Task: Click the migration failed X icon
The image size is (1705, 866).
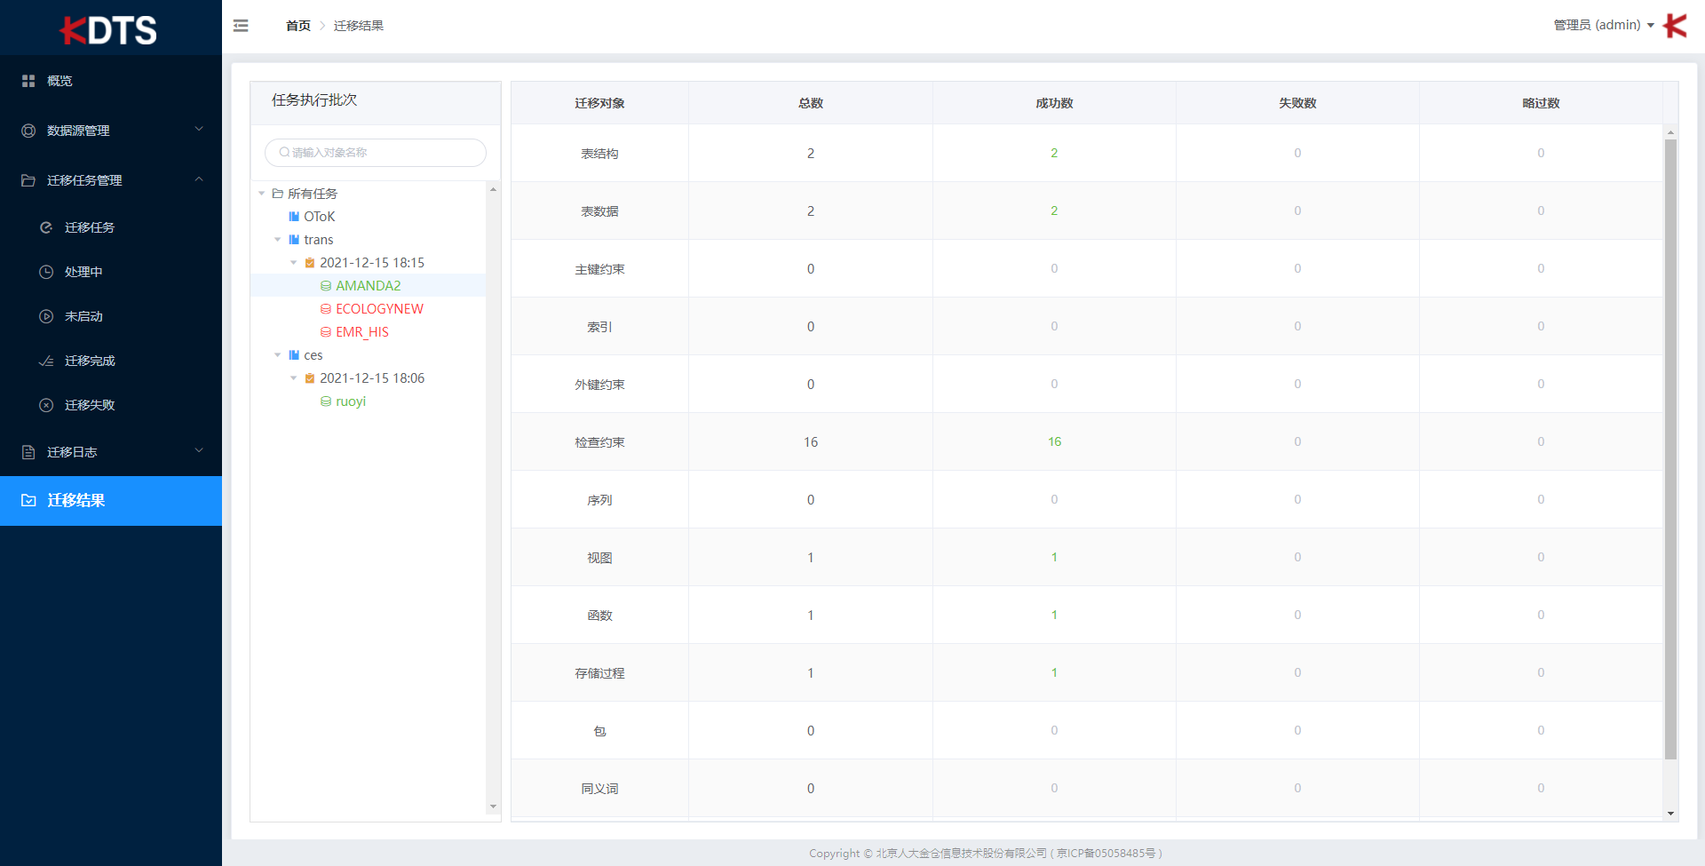Action: (x=46, y=405)
